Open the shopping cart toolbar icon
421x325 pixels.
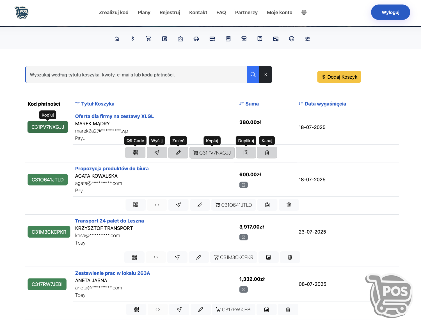(x=148, y=39)
